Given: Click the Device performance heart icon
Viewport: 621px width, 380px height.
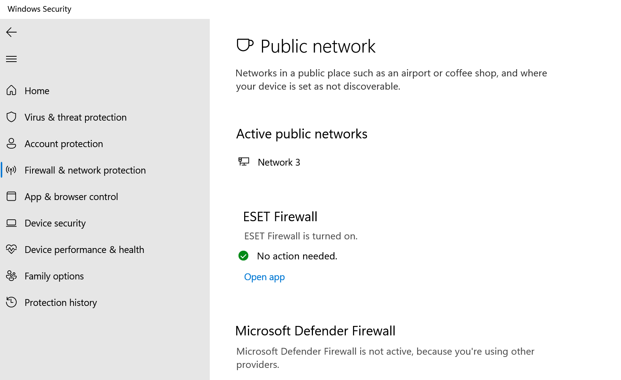Looking at the screenshot, I should (x=11, y=249).
